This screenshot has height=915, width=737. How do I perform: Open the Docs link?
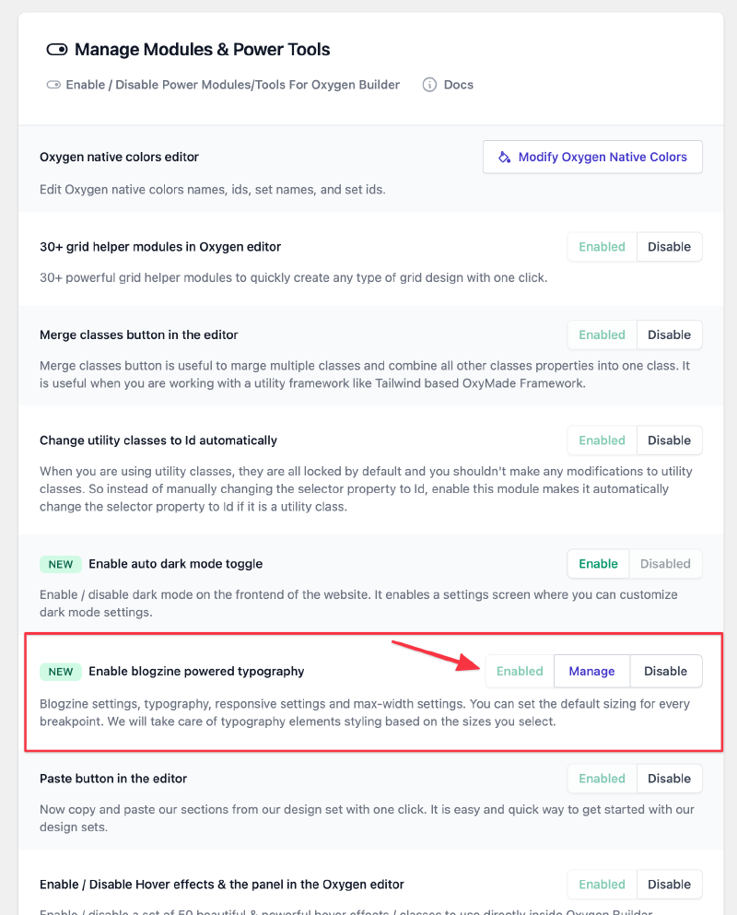(458, 85)
